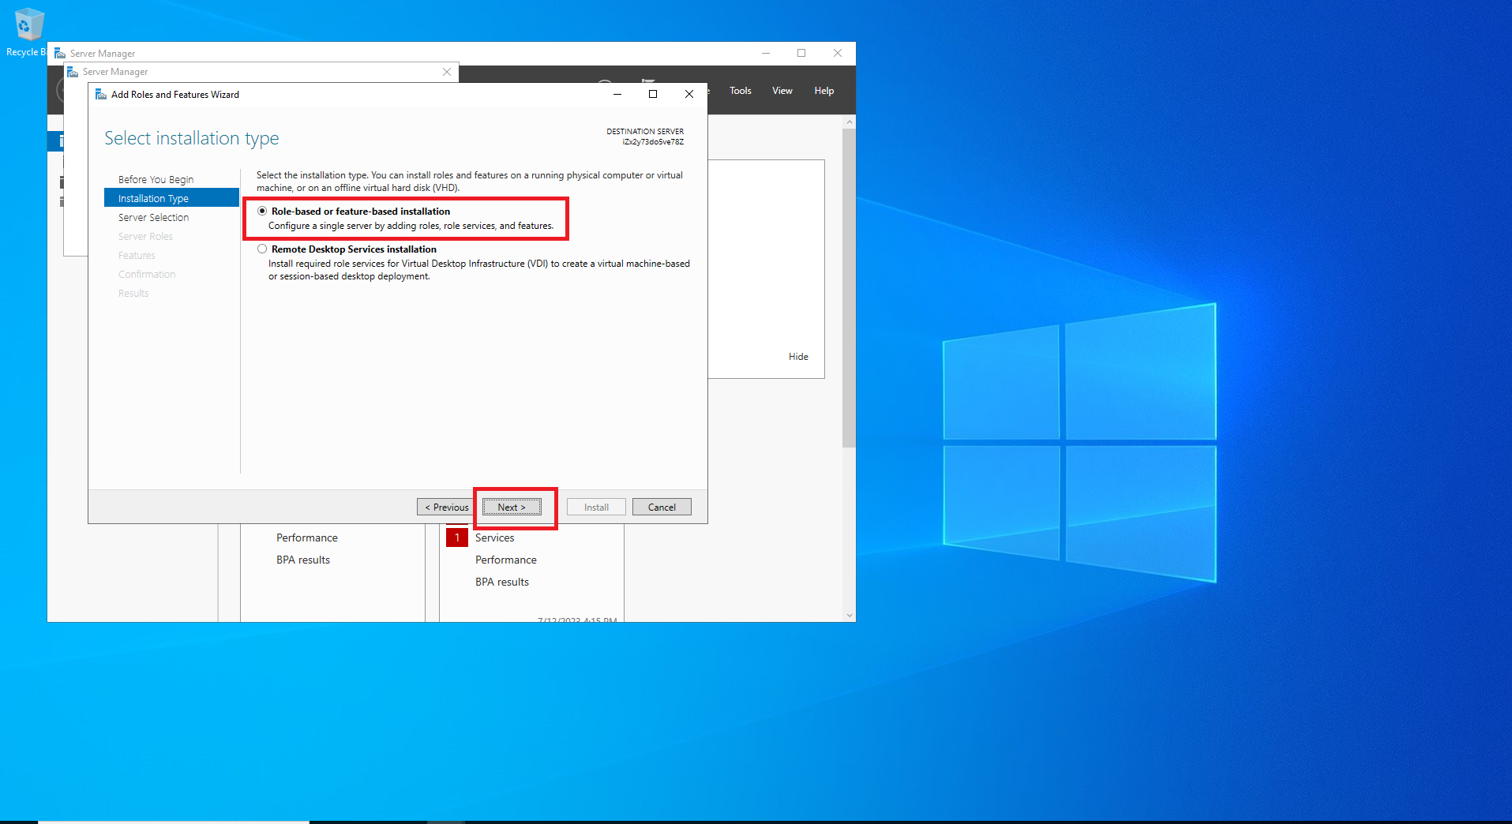This screenshot has width=1512, height=824.
Task: Open Performance in the right tile
Action: [x=506, y=560]
